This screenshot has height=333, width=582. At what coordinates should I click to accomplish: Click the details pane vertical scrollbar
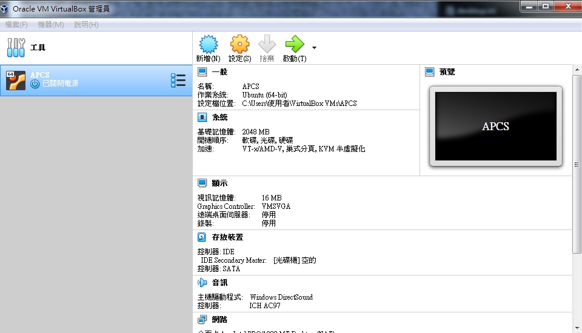tap(577, 163)
